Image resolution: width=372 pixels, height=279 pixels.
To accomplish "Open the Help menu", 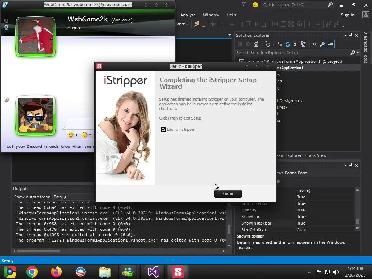I will click(x=231, y=15).
